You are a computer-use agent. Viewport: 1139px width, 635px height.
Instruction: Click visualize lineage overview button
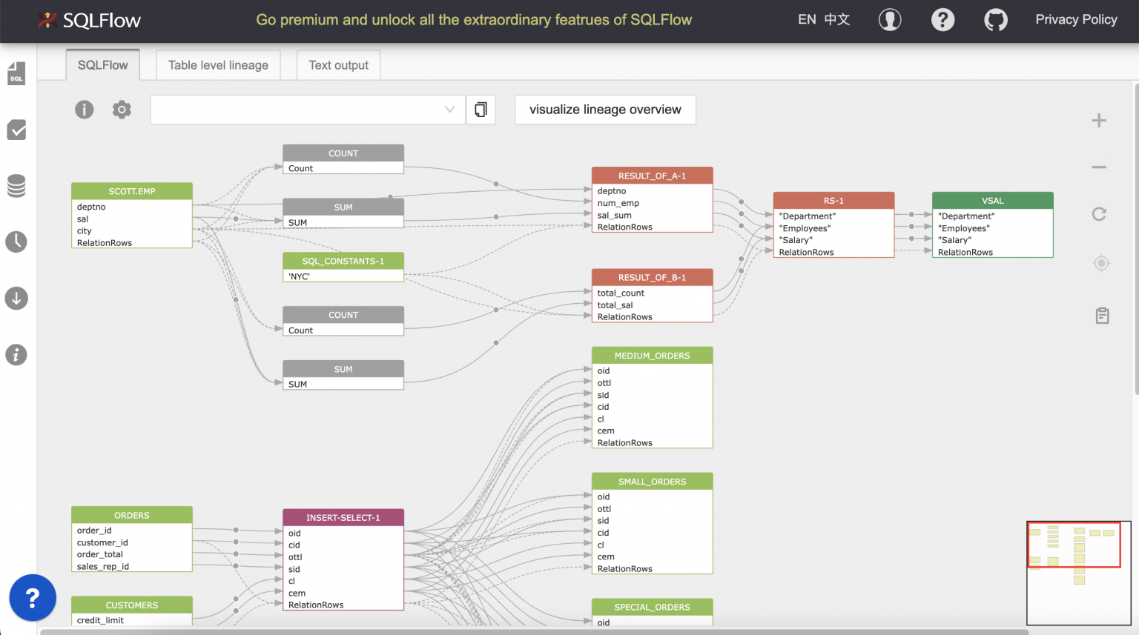pyautogui.click(x=605, y=110)
